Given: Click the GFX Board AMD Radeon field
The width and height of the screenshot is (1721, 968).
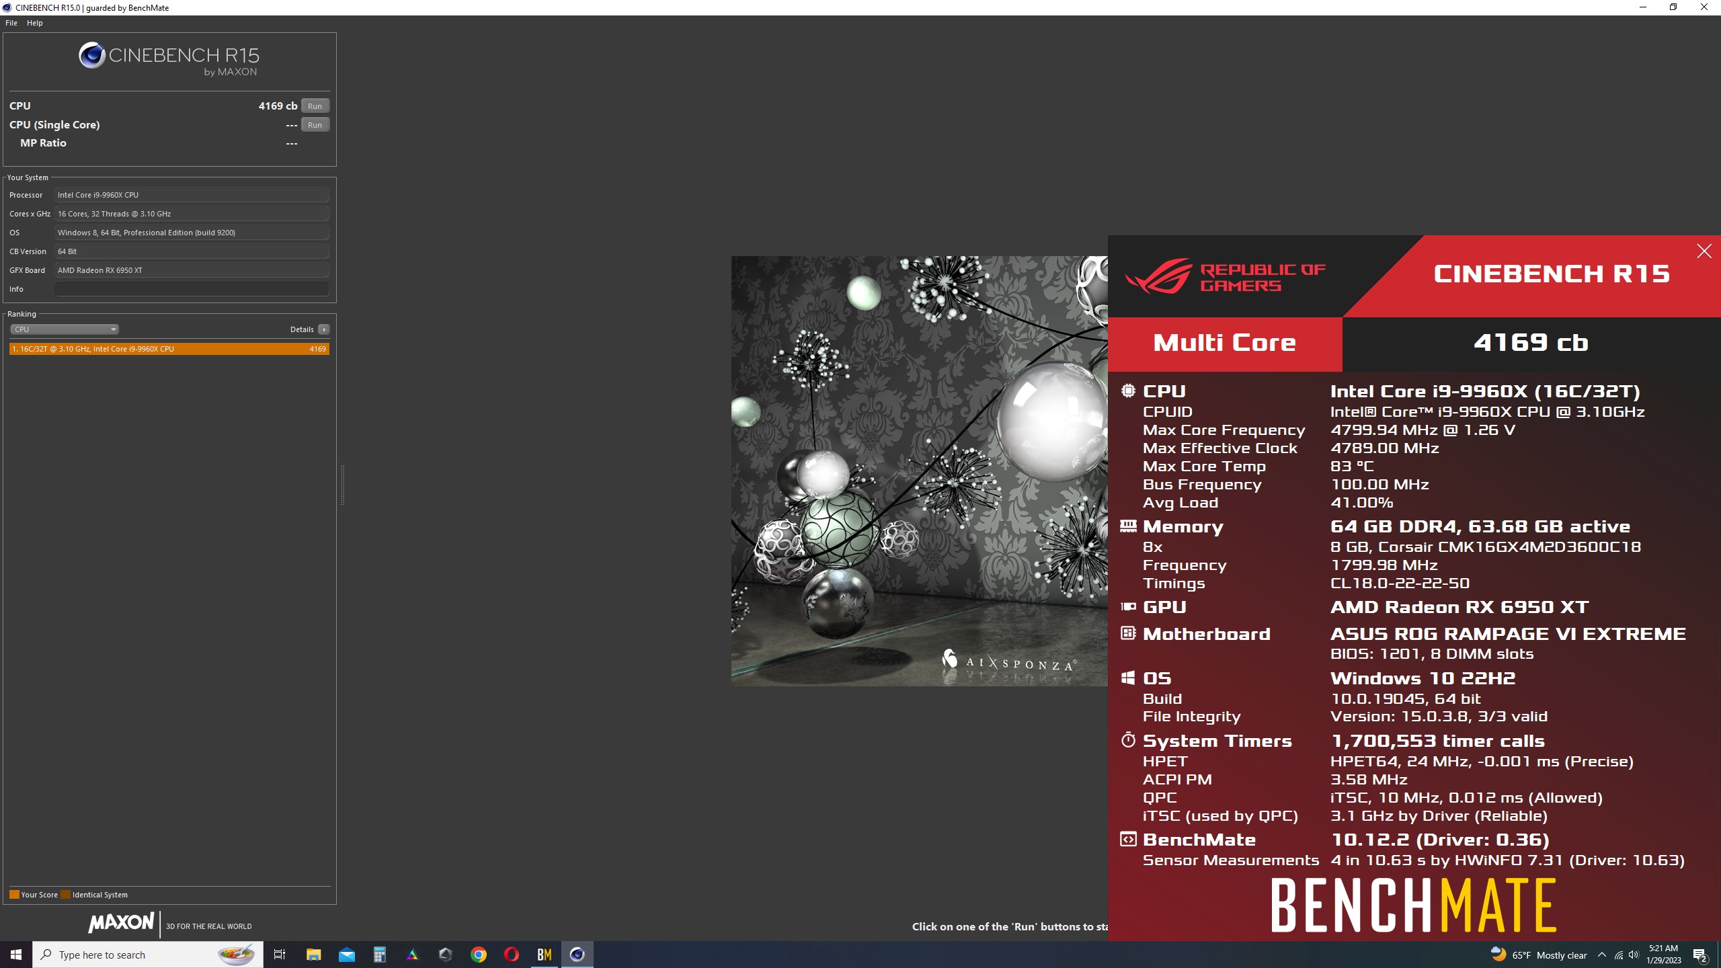Looking at the screenshot, I should tap(192, 270).
